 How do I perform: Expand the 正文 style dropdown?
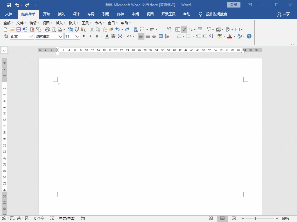pyautogui.click(x=31, y=36)
